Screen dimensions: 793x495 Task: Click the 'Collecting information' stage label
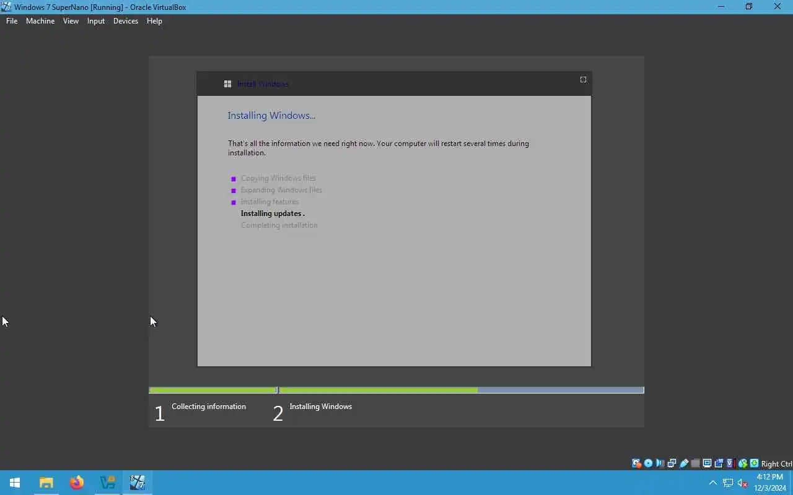click(209, 407)
